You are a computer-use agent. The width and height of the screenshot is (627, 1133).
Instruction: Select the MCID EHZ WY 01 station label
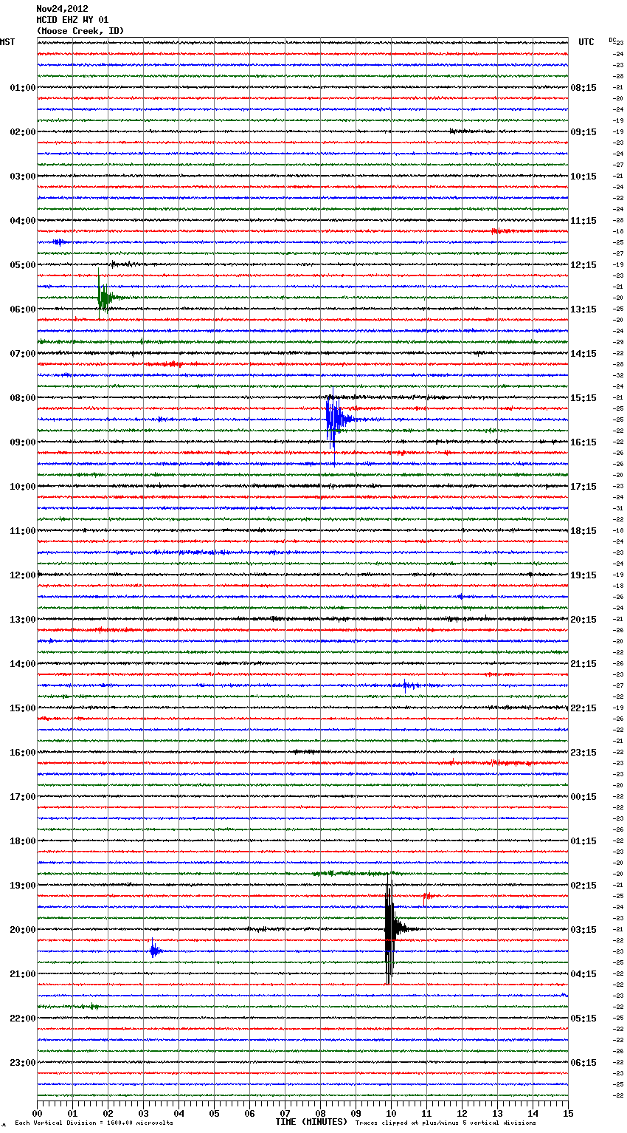(x=72, y=20)
